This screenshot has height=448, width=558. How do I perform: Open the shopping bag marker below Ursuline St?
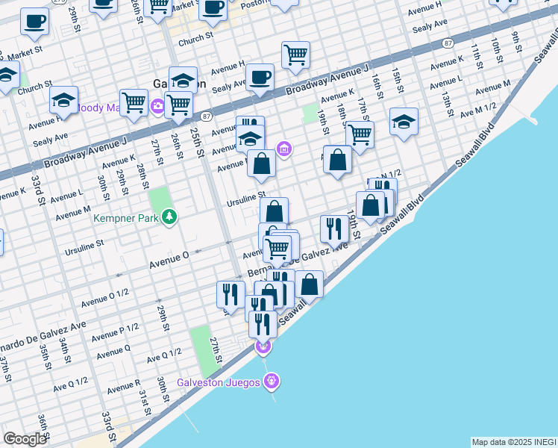pyautogui.click(x=274, y=211)
